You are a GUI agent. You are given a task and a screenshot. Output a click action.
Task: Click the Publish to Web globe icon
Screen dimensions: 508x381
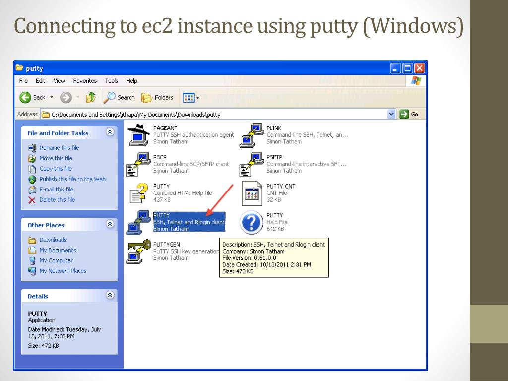click(x=32, y=179)
